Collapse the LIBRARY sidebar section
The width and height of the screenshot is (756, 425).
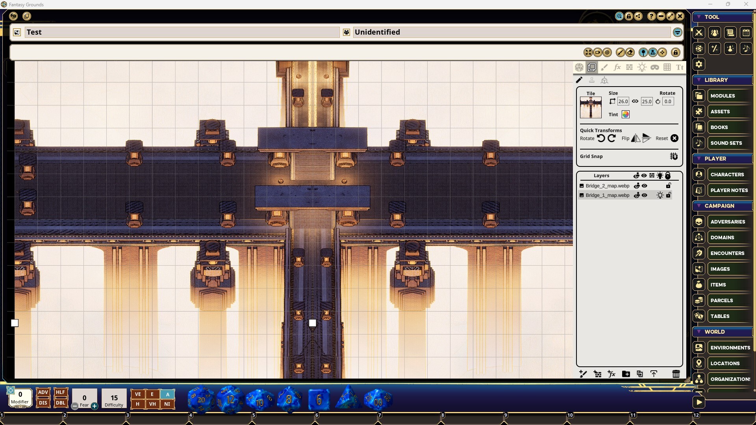699,80
